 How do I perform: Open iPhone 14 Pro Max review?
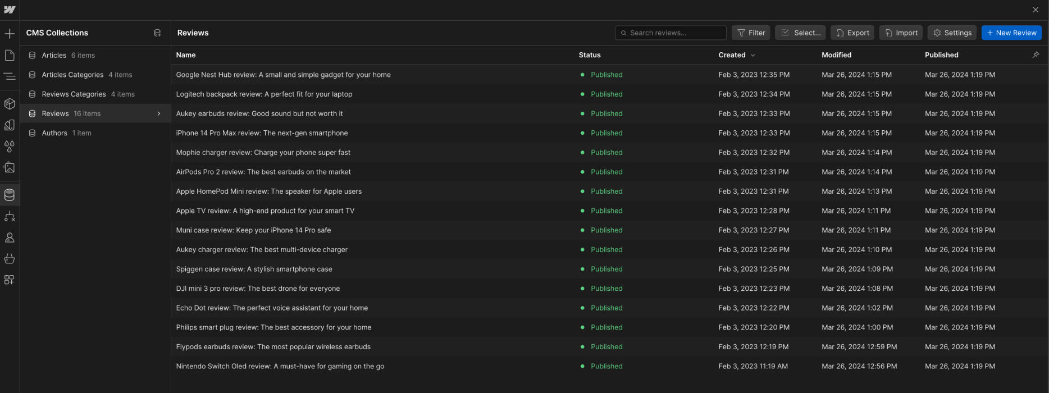(x=262, y=133)
